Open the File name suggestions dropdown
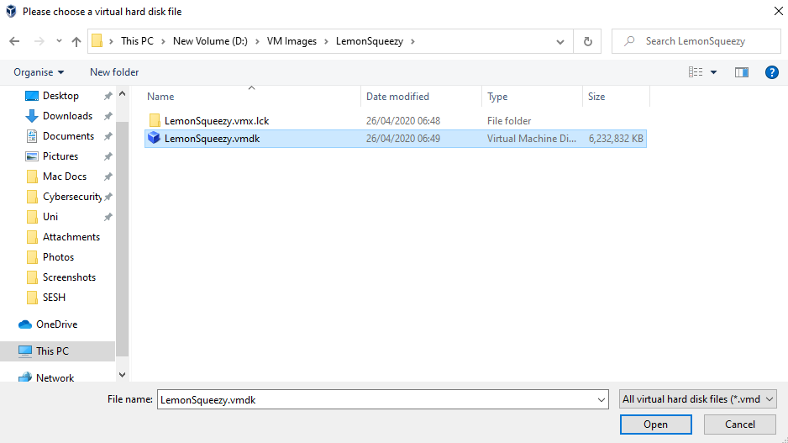This screenshot has width=788, height=443. (x=601, y=400)
